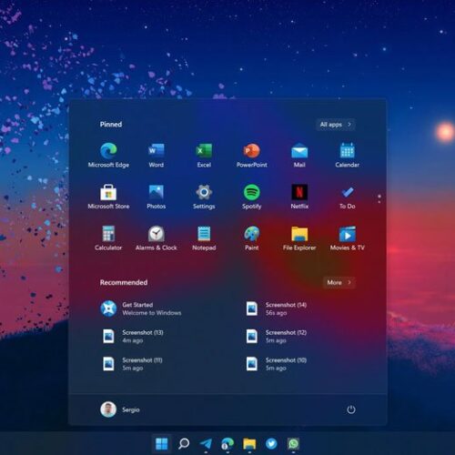Expand the All apps list
This screenshot has height=455, width=455.
pos(336,125)
